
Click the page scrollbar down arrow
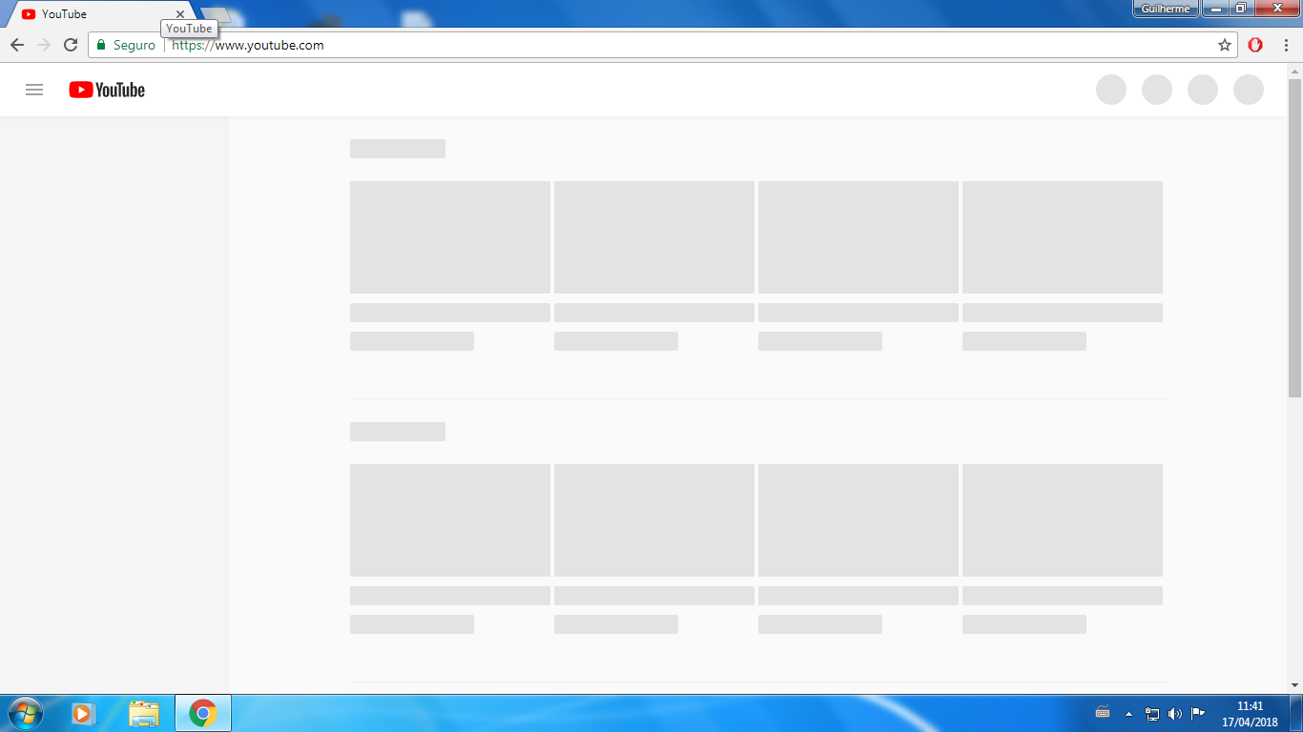(1294, 684)
